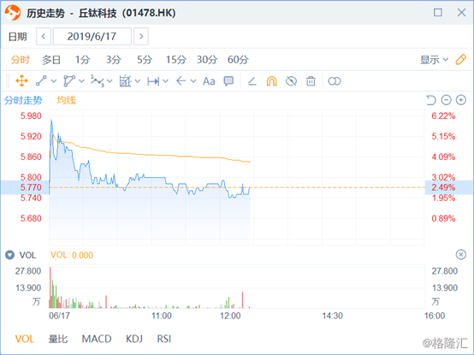The height and width of the screenshot is (355, 474).
Task: Click the Aa text annotation tool
Action: (209, 81)
